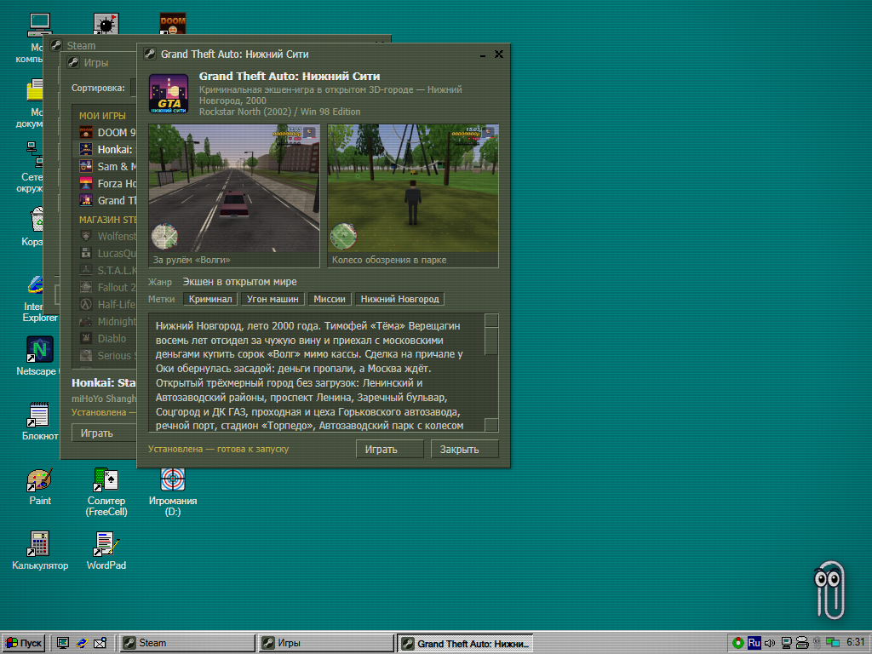This screenshot has height=654, width=872.
Task: Switch to Игры window via taskbar
Action: point(325,643)
